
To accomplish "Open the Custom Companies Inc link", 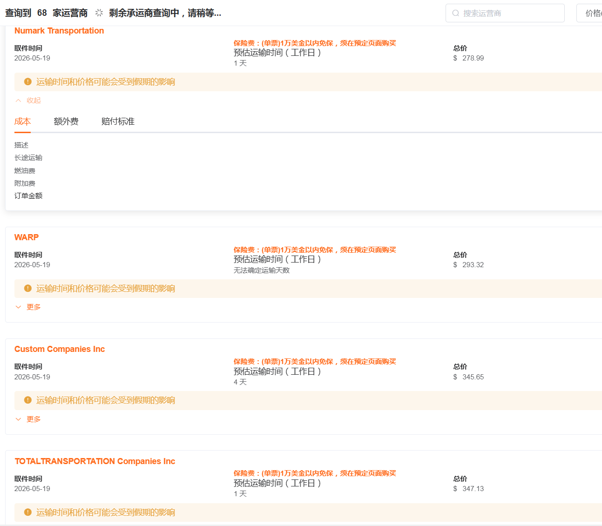I will coord(60,349).
